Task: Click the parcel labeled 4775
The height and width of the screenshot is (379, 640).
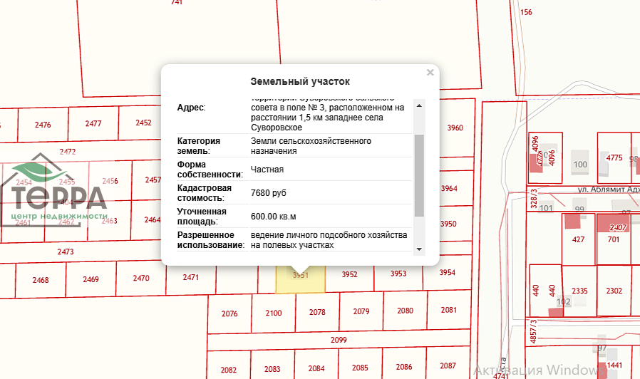Action: (x=614, y=157)
